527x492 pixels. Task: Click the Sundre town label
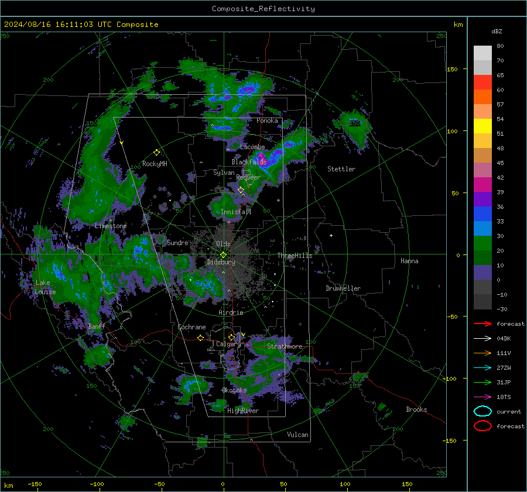point(177,242)
